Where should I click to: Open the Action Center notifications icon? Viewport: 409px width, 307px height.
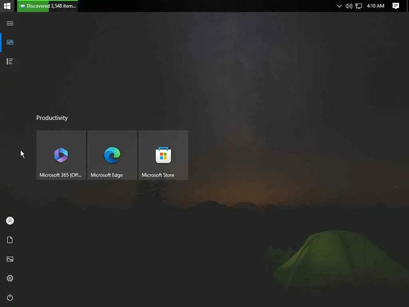(x=396, y=6)
